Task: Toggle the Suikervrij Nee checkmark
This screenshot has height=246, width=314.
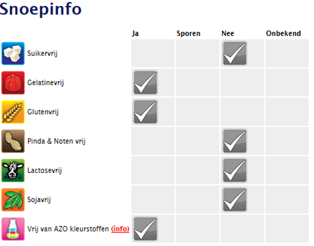Action: pos(234,53)
